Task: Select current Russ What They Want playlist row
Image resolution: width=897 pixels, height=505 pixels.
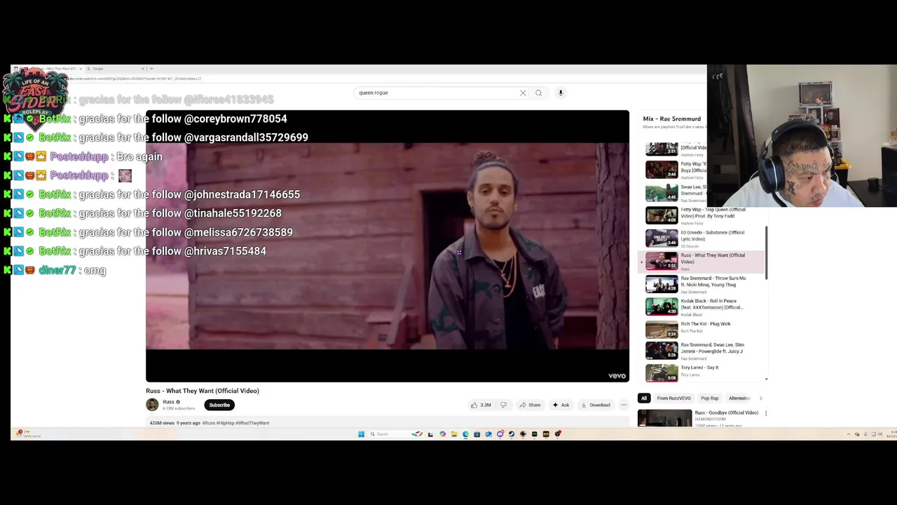Action: (701, 261)
